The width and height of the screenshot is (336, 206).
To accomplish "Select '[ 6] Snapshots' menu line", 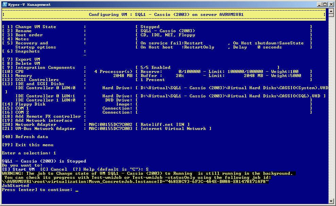I will coord(21,51).
